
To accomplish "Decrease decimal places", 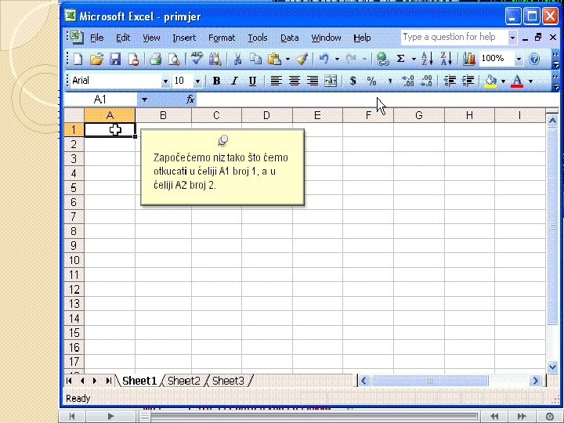I will point(426,81).
